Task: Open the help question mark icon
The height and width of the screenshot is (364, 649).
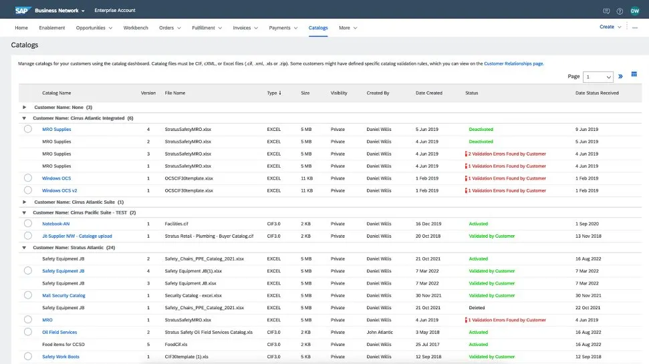Action: point(620,11)
